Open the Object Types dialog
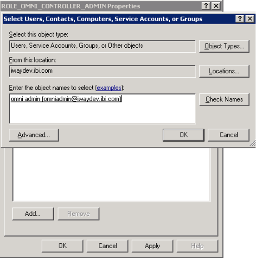The width and height of the screenshot is (256, 258). [x=224, y=46]
